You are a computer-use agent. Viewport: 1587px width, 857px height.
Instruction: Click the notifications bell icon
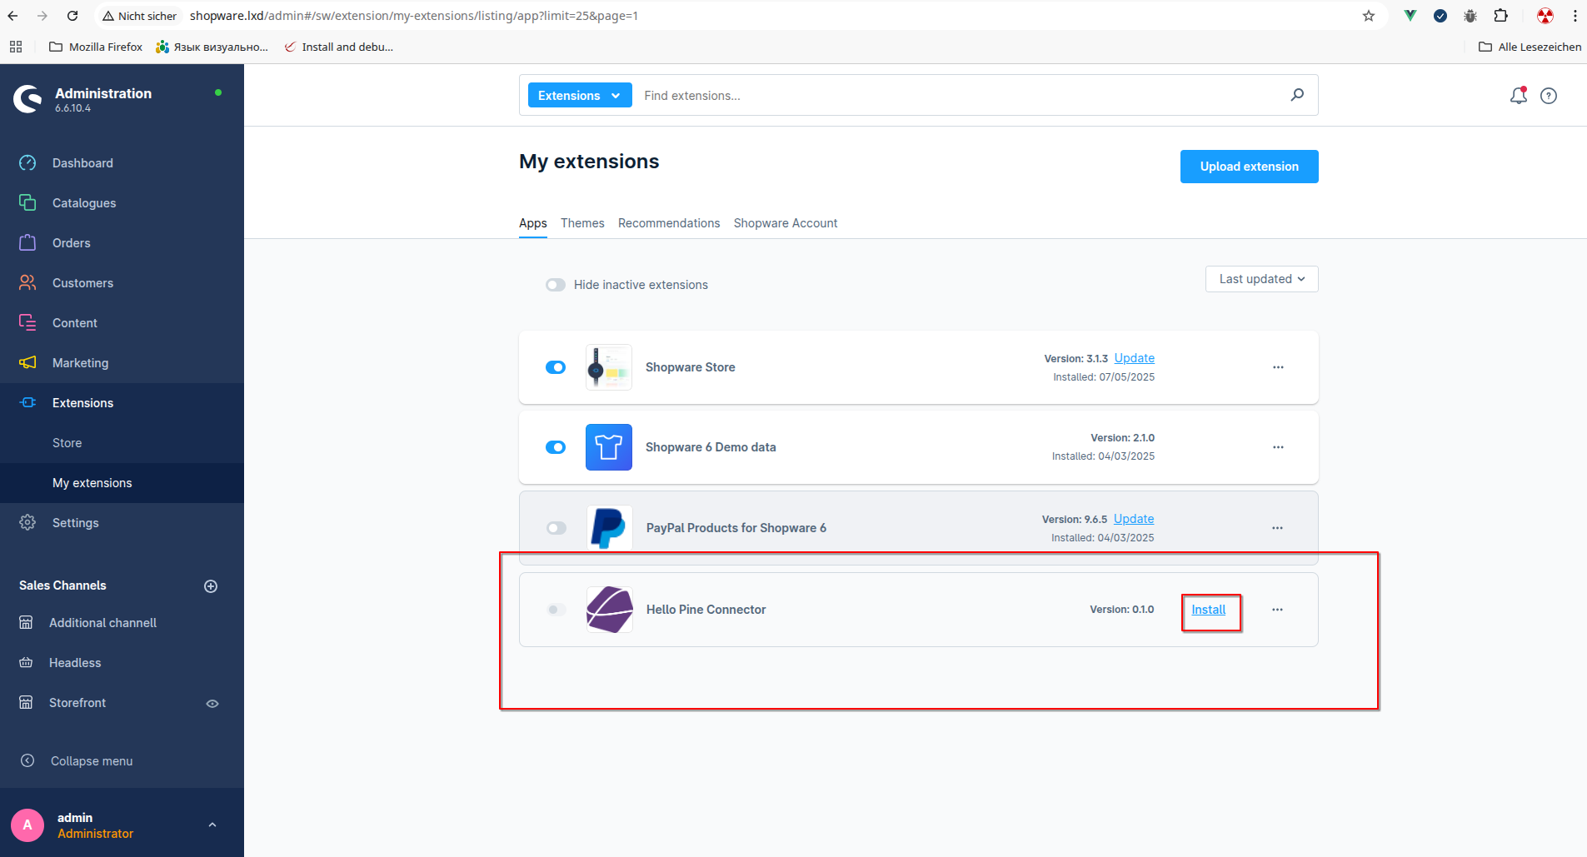pos(1518,96)
